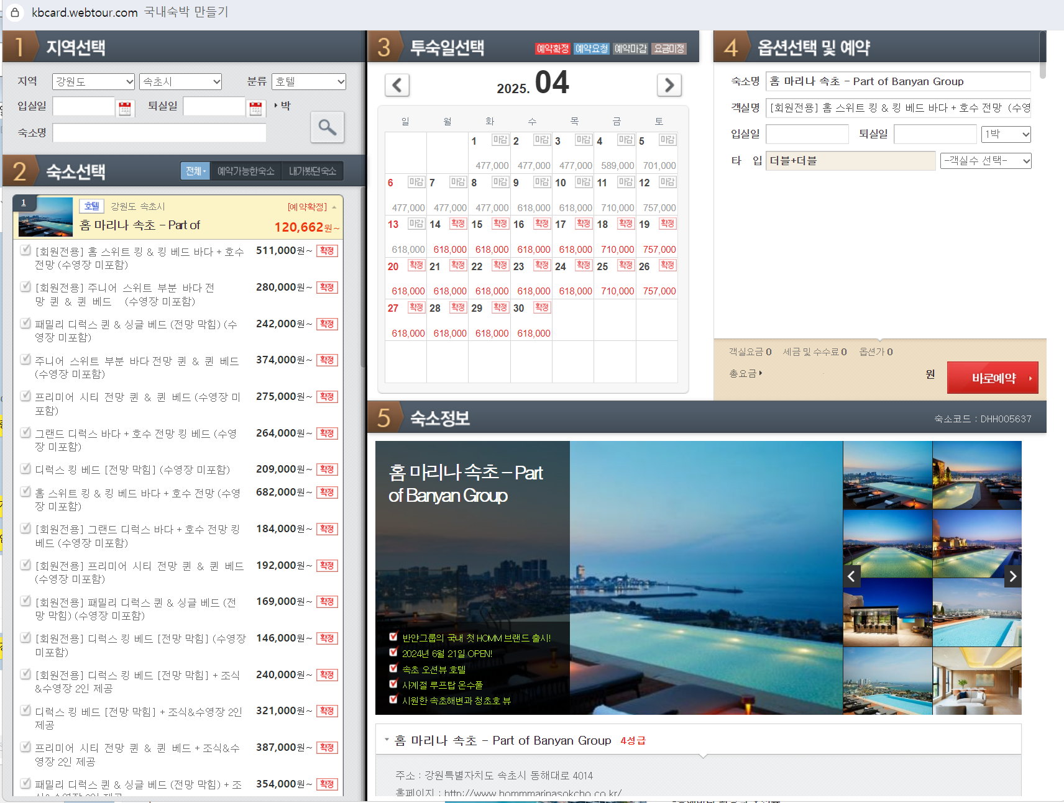Check the 264,000원 그랜드 디럭스 room option
Viewport: 1064px width, 803px height.
coord(25,432)
